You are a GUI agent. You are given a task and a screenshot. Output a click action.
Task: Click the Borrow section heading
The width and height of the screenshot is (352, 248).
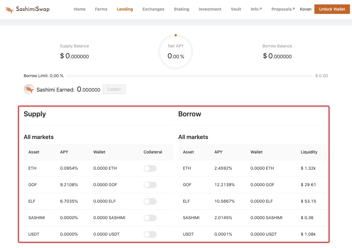click(x=190, y=114)
